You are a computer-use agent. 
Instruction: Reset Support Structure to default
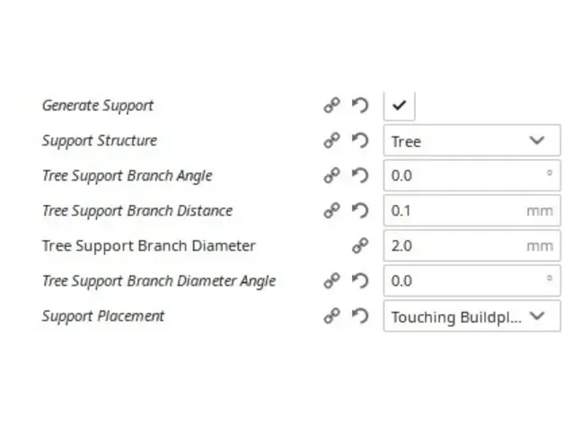click(x=360, y=140)
